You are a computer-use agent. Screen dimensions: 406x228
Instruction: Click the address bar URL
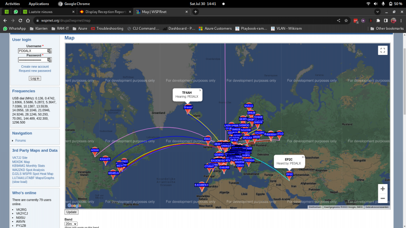[x=66, y=21]
